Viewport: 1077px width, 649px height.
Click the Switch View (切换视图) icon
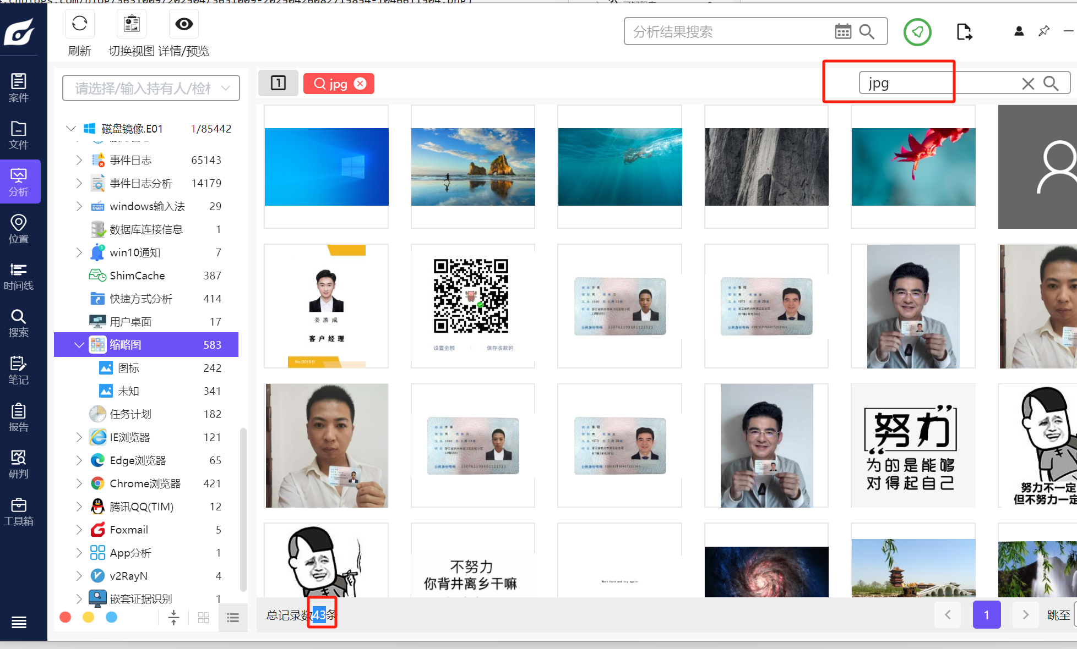132,24
